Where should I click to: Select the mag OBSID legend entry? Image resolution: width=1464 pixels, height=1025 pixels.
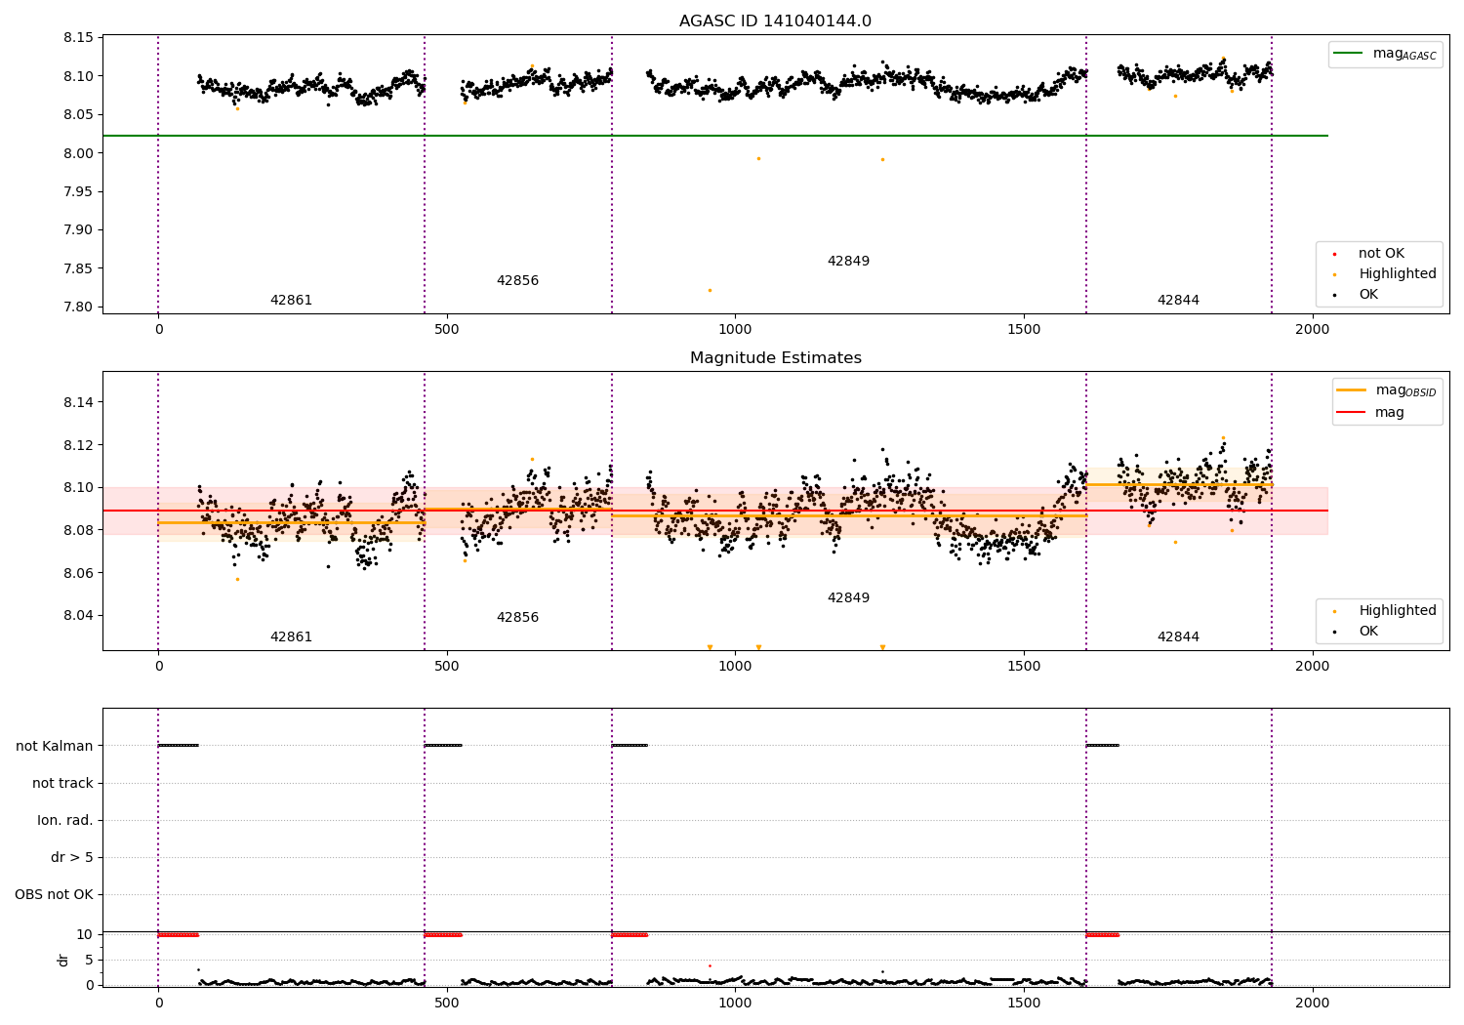pyautogui.click(x=1387, y=390)
